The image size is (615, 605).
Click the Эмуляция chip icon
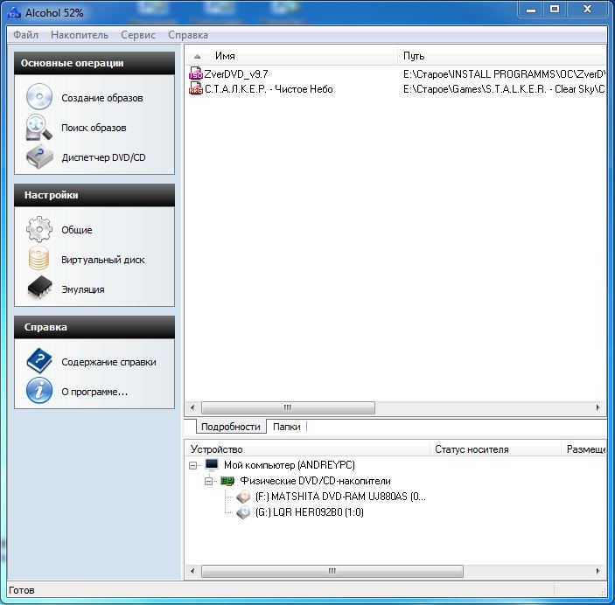click(x=38, y=289)
